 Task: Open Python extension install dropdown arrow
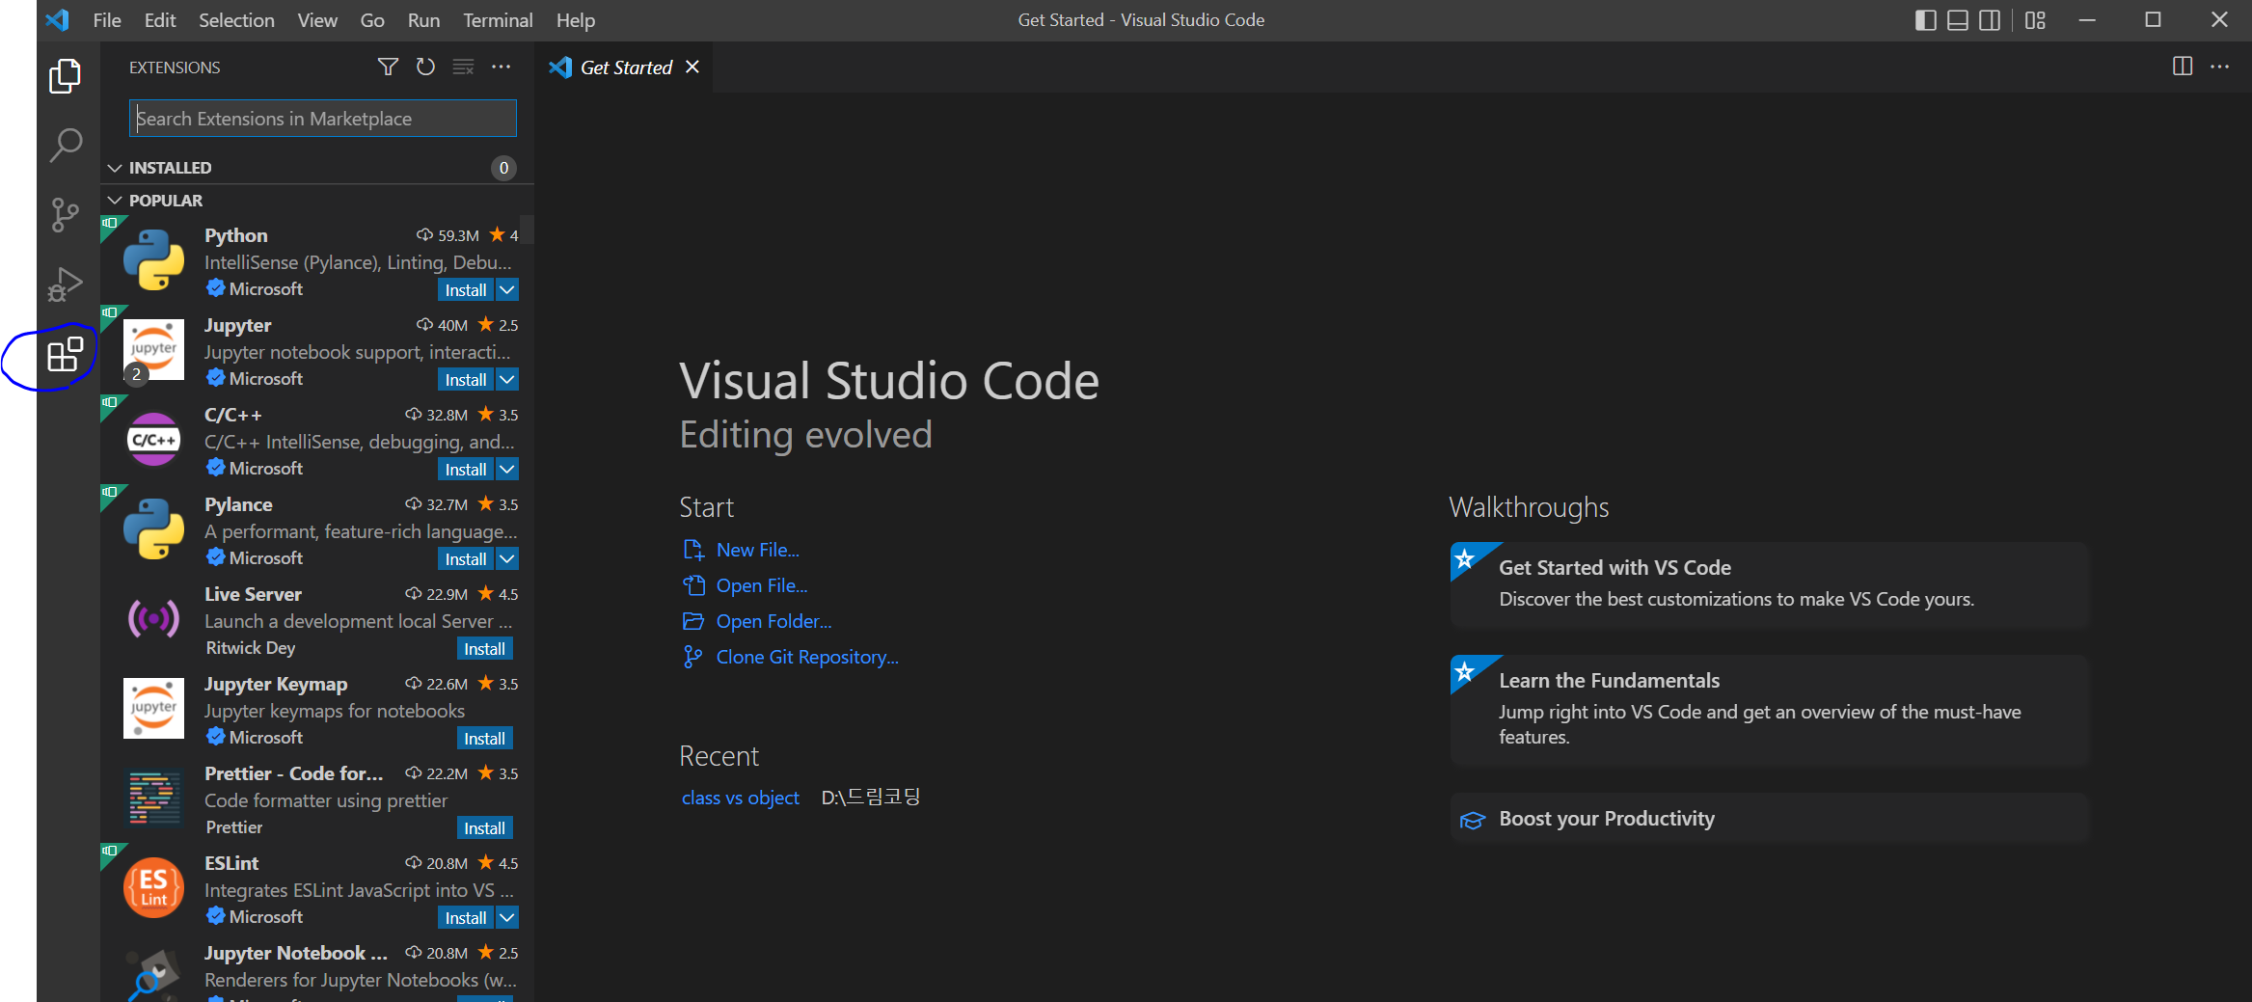(x=507, y=289)
